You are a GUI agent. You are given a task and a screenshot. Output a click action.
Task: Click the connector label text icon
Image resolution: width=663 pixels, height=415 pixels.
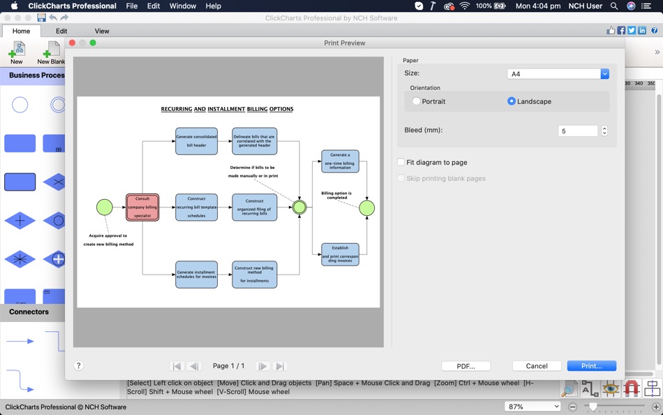tap(590, 388)
